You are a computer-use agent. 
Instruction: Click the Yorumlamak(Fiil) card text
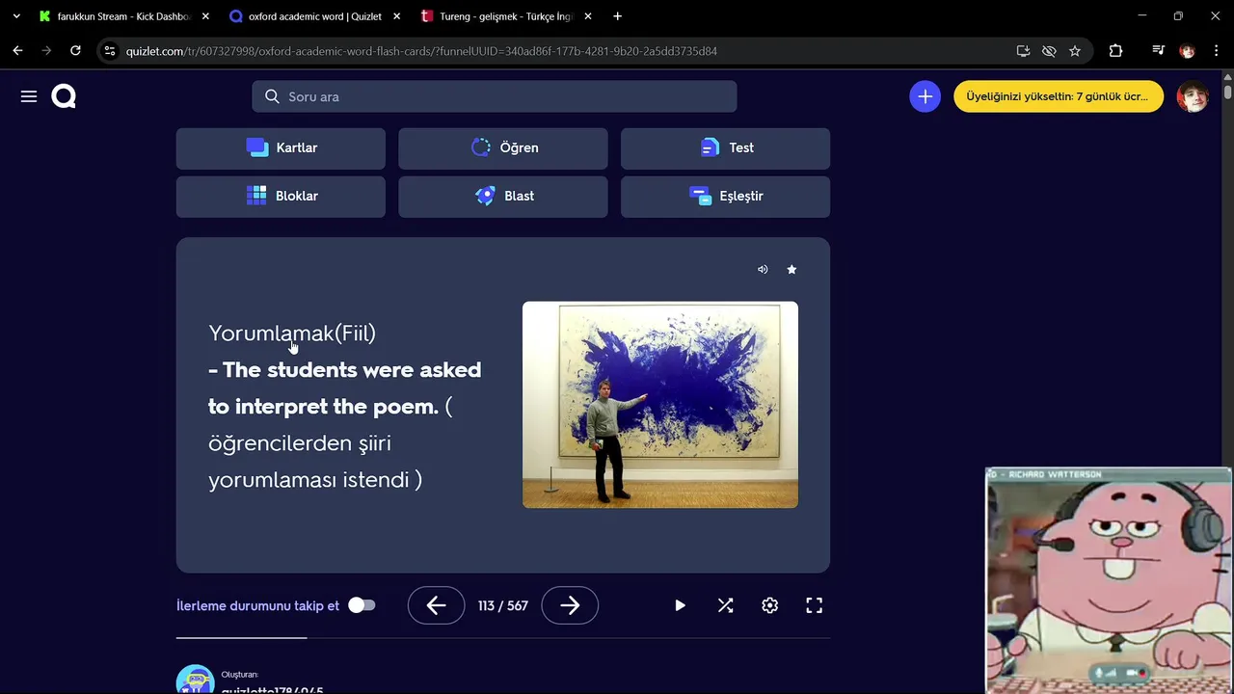coord(292,334)
